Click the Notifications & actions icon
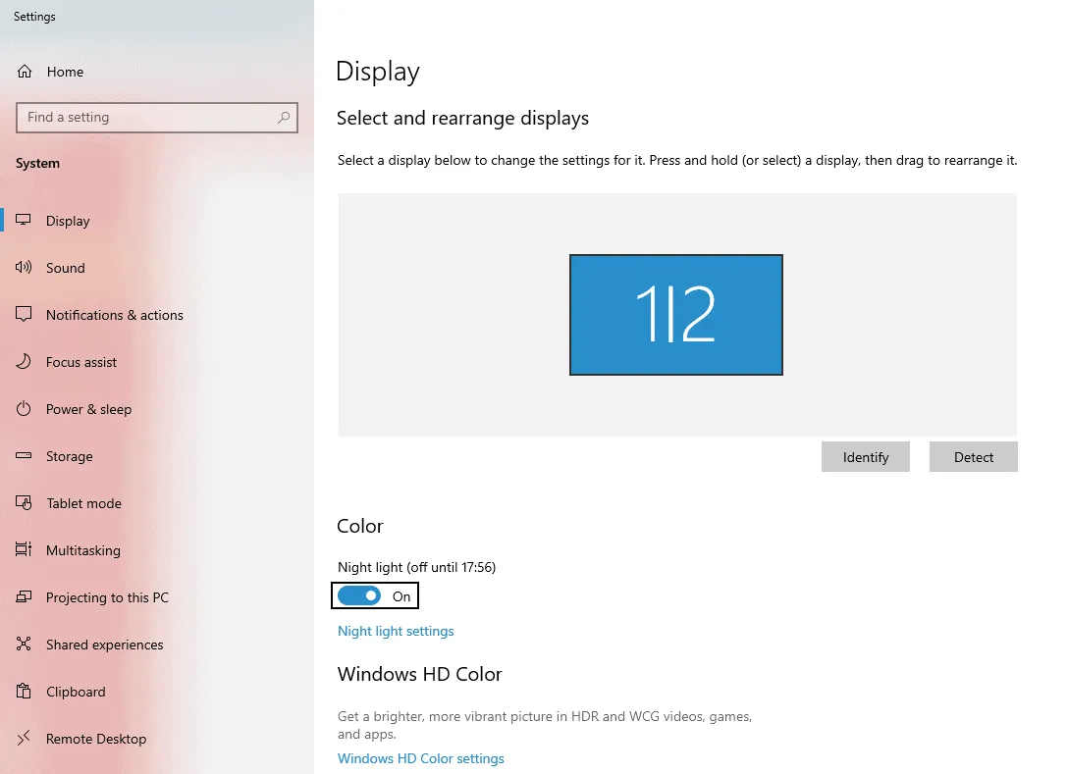1068x774 pixels. pyautogui.click(x=23, y=315)
